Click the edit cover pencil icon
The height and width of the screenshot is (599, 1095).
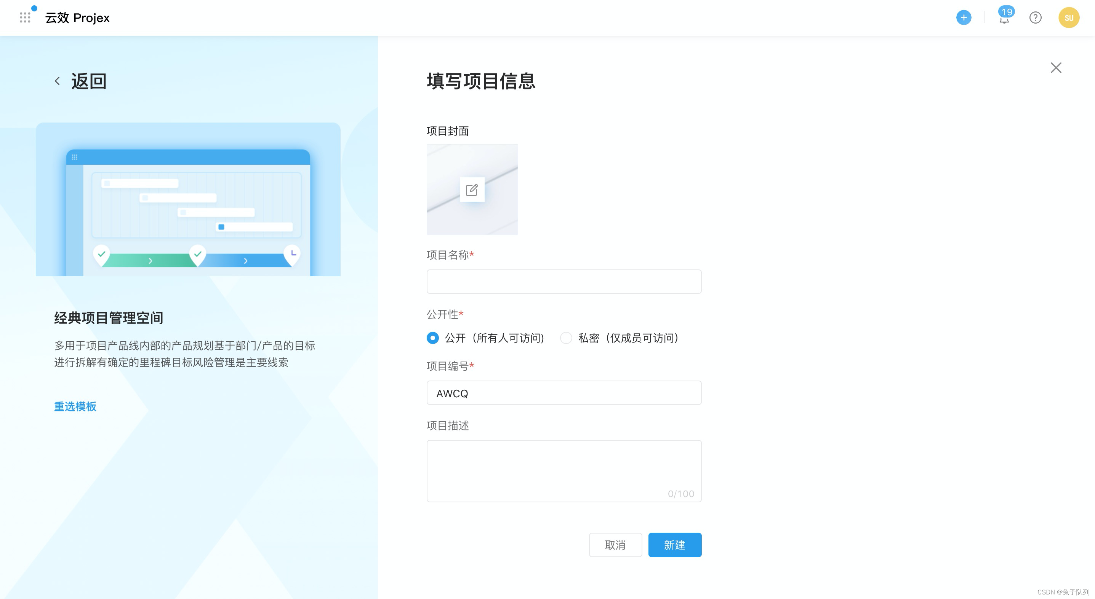472,190
